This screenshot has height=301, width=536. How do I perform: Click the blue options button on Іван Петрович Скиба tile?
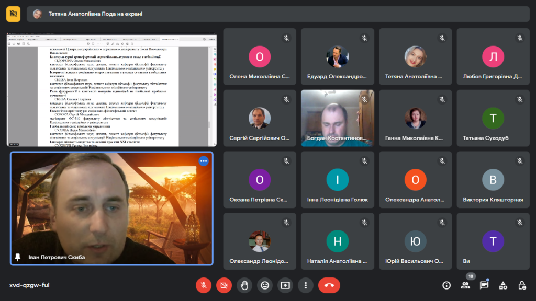click(204, 161)
